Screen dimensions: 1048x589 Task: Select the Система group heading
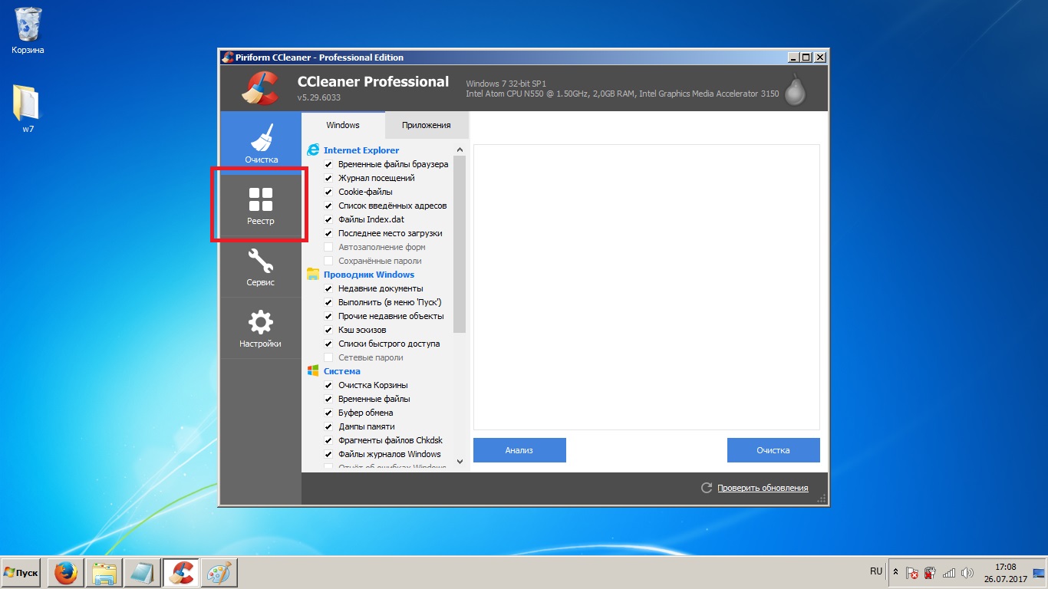coord(342,371)
